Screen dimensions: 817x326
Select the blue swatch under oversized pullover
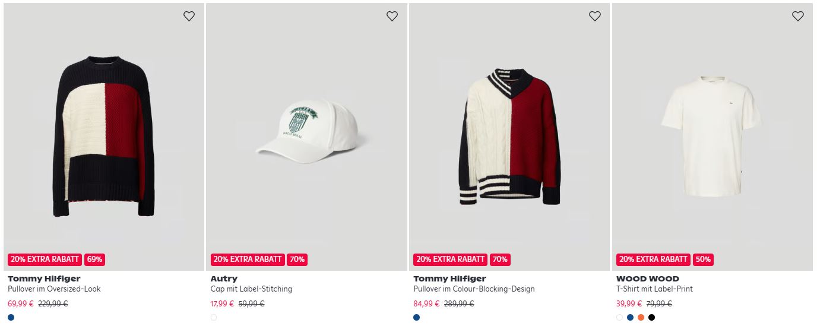tap(11, 318)
